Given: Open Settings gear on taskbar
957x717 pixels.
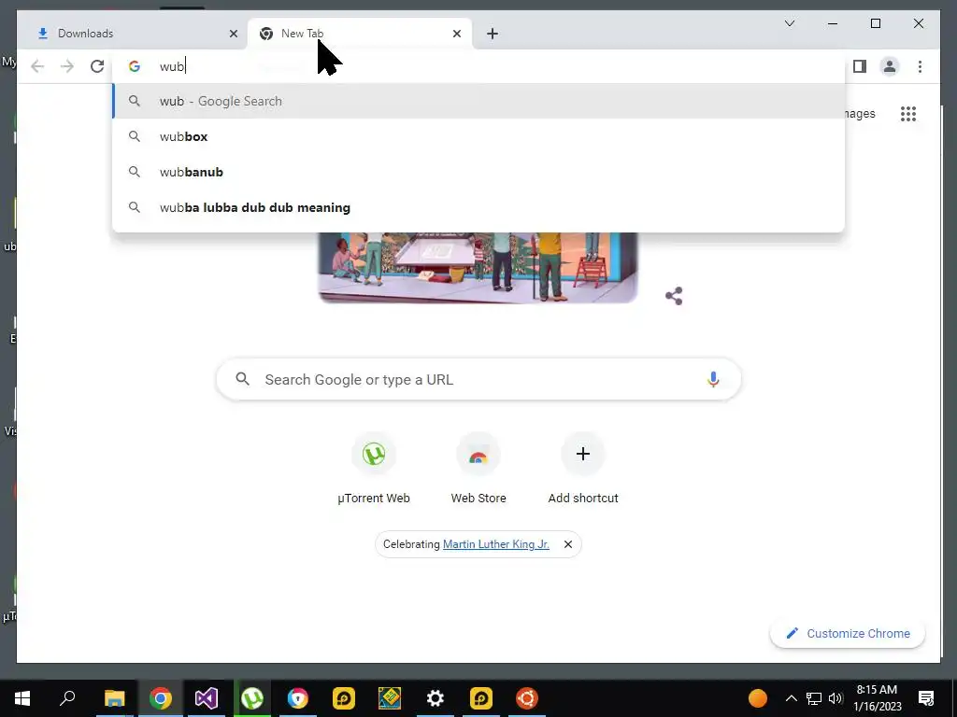Looking at the screenshot, I should [436, 698].
